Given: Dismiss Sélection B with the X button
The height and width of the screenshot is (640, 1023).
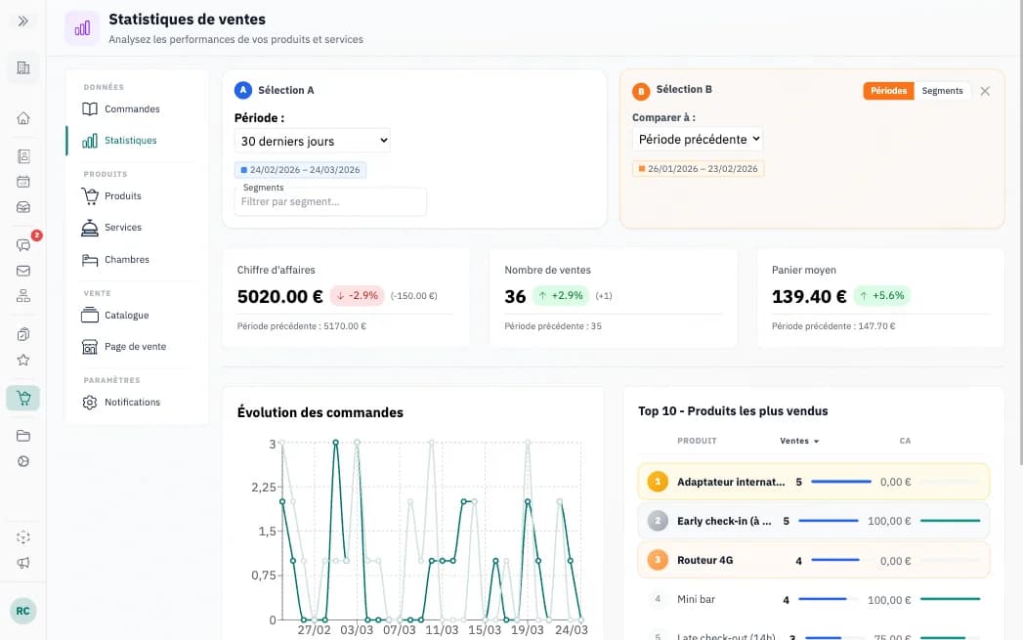Looking at the screenshot, I should click(x=985, y=90).
